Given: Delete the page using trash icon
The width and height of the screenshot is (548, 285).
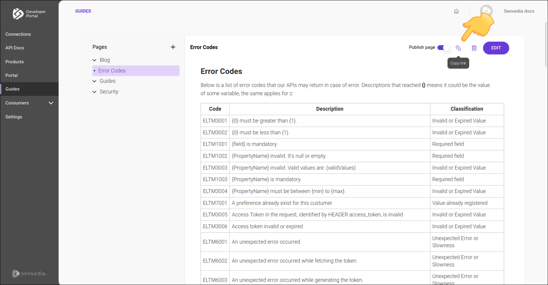Looking at the screenshot, I should (474, 48).
